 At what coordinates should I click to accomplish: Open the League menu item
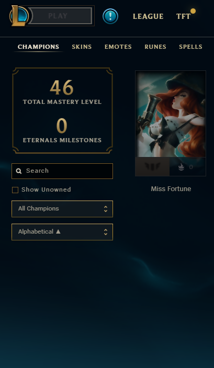click(148, 16)
